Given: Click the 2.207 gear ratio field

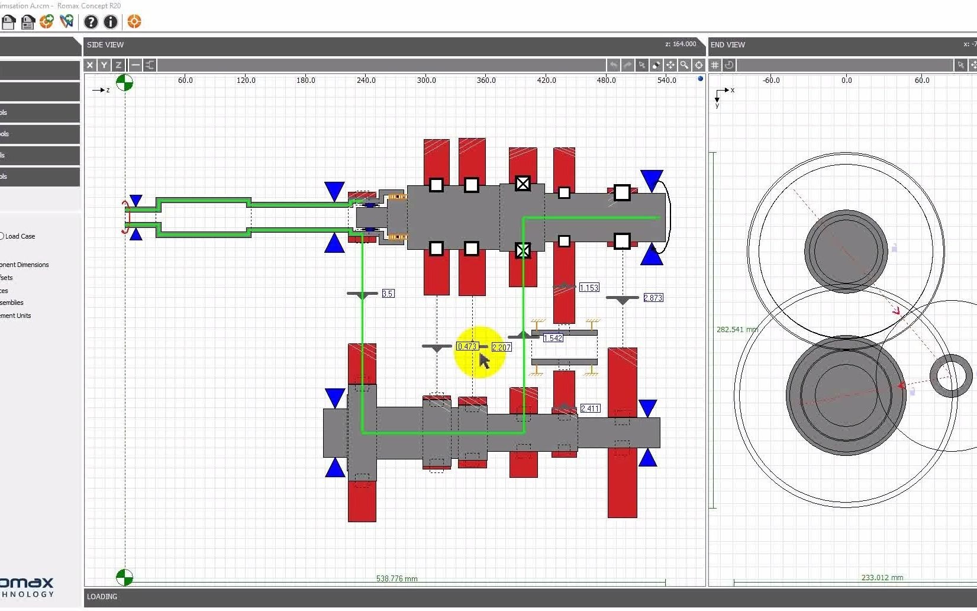Looking at the screenshot, I should click(501, 348).
